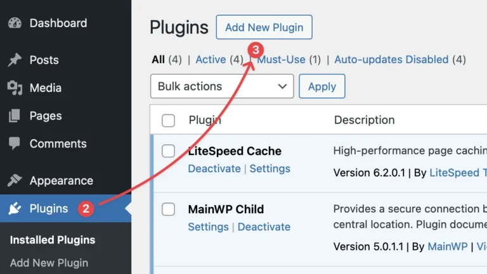Click the Add New Plugin button
487x274 pixels.
pyautogui.click(x=264, y=27)
